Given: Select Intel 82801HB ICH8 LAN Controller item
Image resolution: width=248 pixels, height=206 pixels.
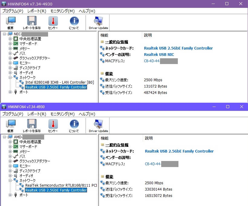Looking at the screenshot, I should (60, 82).
